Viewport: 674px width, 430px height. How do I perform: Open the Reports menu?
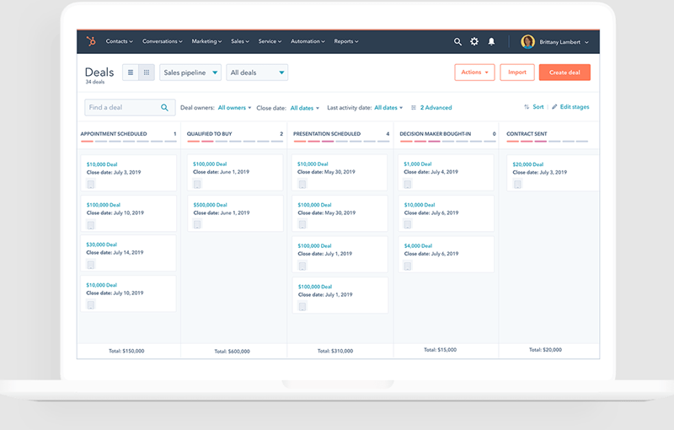tap(345, 41)
